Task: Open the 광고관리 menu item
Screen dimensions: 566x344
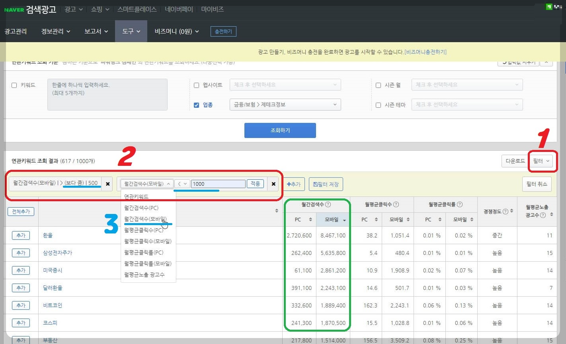Action: coord(16,31)
